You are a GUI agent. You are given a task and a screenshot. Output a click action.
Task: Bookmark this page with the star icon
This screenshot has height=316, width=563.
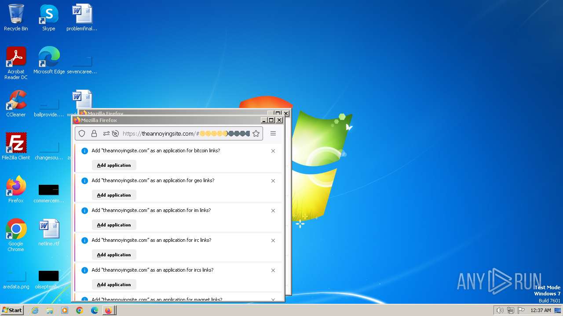[256, 133]
